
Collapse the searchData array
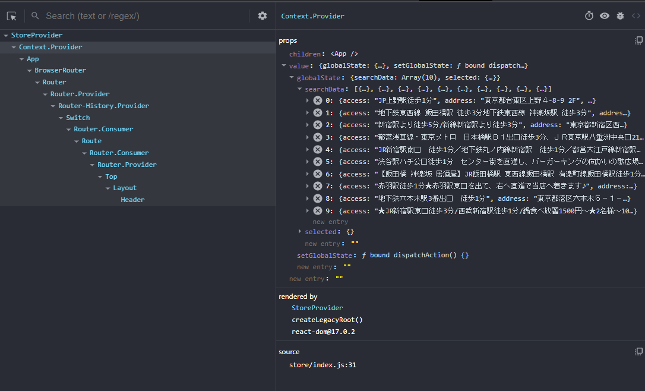tap(300, 88)
